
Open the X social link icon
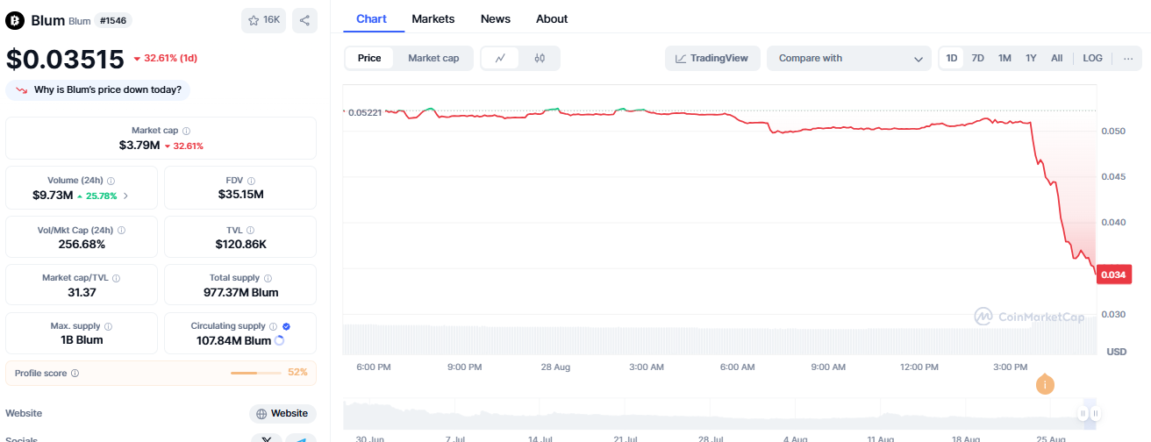(x=266, y=438)
